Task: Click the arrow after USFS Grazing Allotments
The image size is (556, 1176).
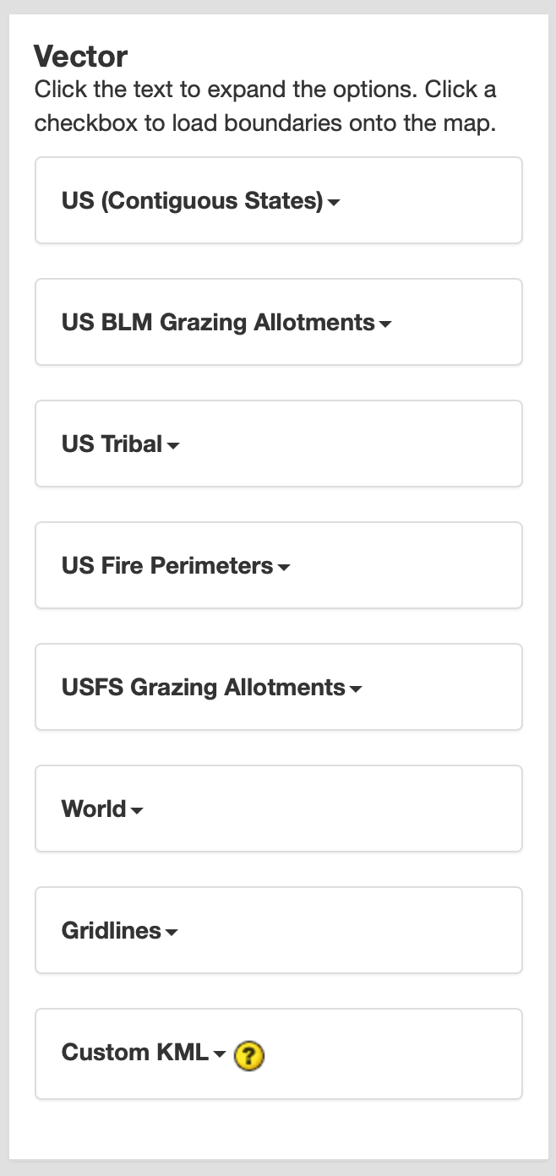Action: tap(356, 689)
